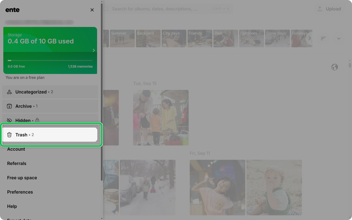
Task: Open the Pets album
Action: (226, 38)
